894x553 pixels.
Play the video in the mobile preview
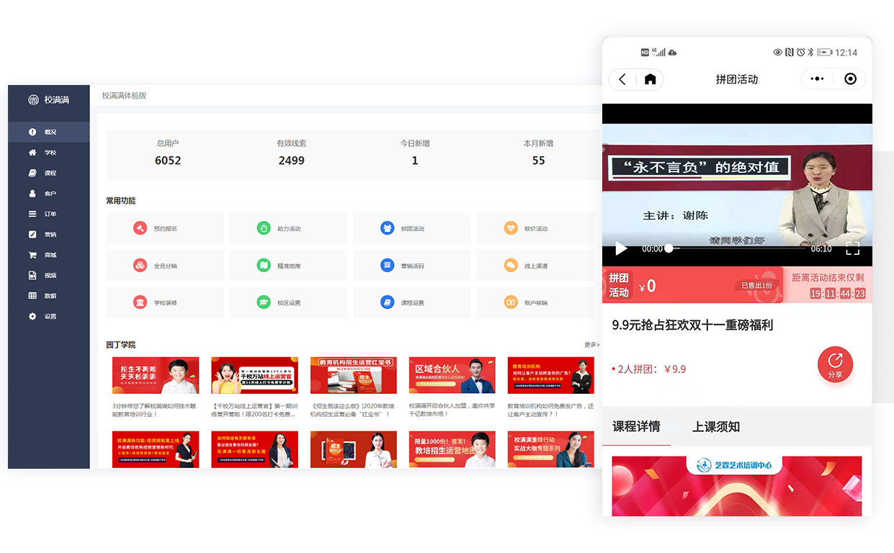coord(621,248)
